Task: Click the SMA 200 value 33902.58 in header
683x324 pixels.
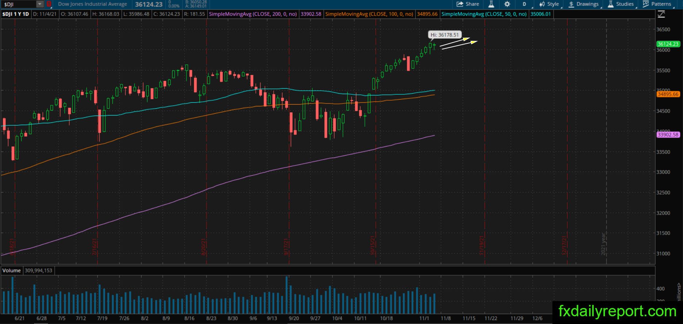Action: tap(311, 14)
